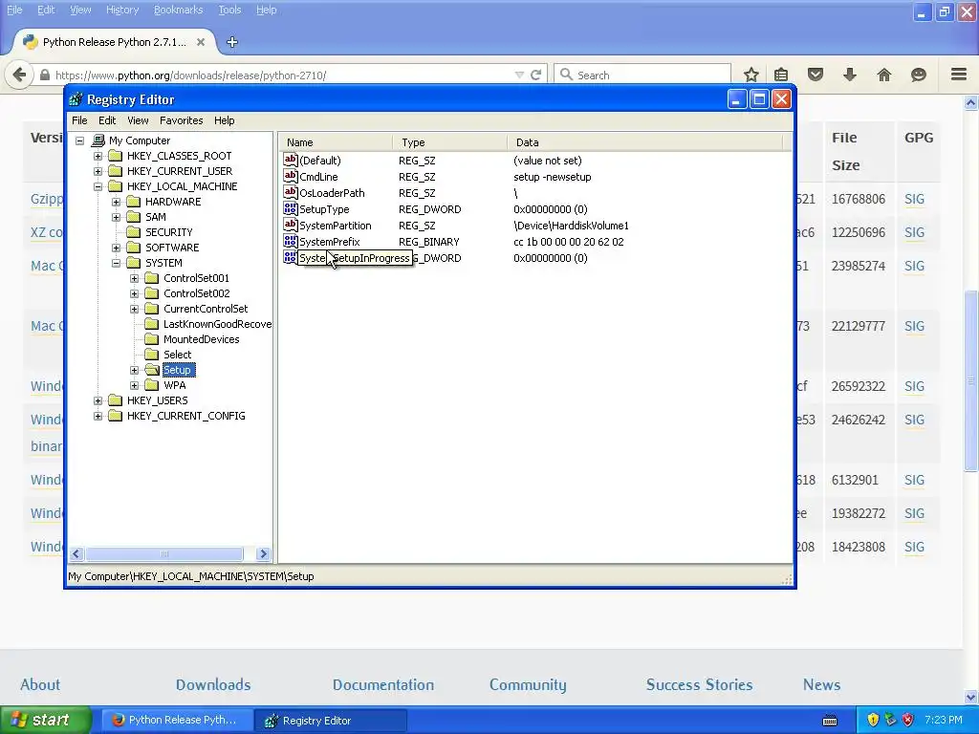Select the SystemPartition string value icon

point(291,225)
